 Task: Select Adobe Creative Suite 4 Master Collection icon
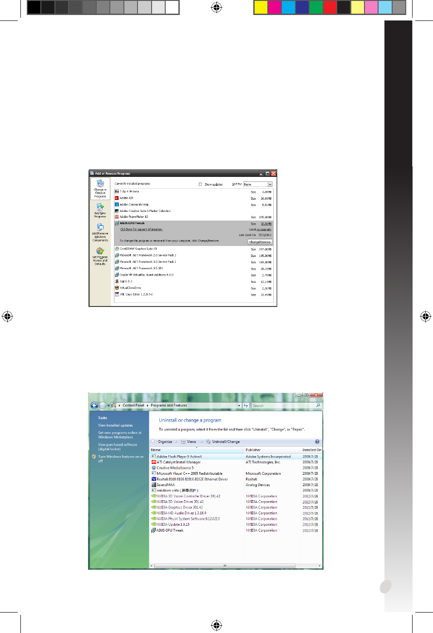(117, 211)
